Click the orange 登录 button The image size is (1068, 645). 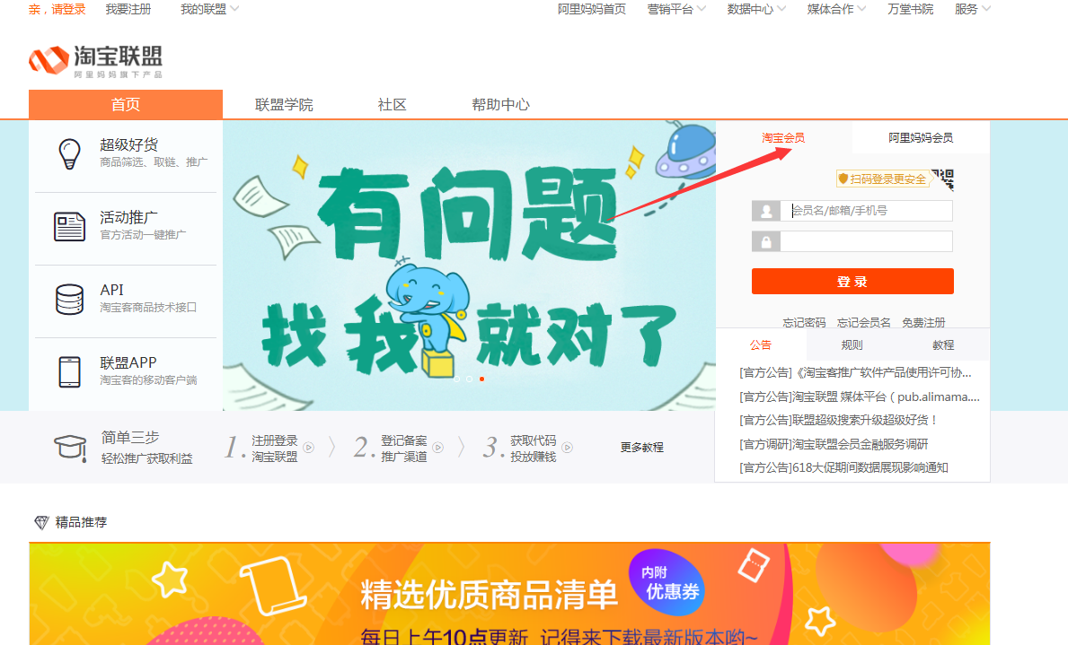click(x=852, y=282)
